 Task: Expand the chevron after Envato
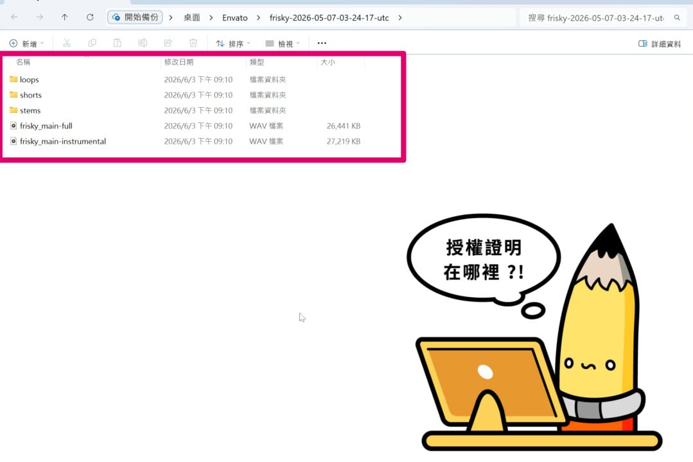(x=259, y=18)
